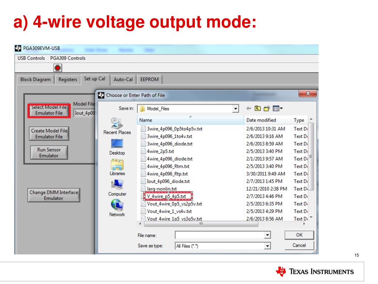
Task: Sort by the Name column header
Action: point(190,120)
